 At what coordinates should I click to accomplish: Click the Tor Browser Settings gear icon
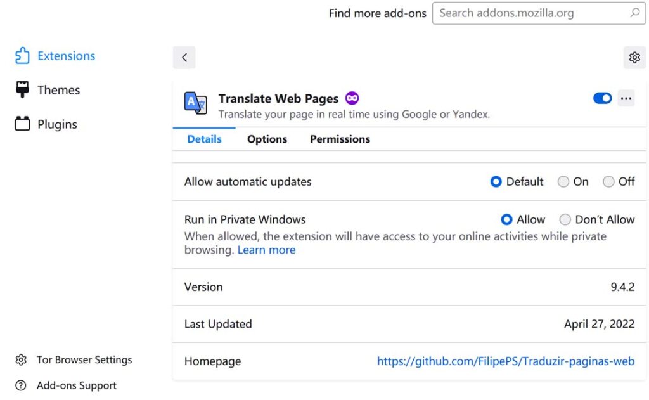(x=21, y=359)
